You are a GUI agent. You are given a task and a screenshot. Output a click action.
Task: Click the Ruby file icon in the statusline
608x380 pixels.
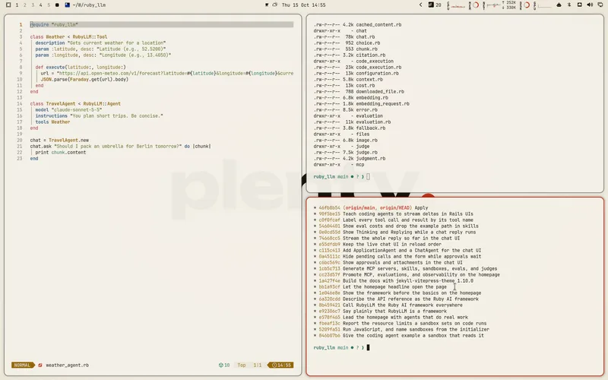coord(40,365)
